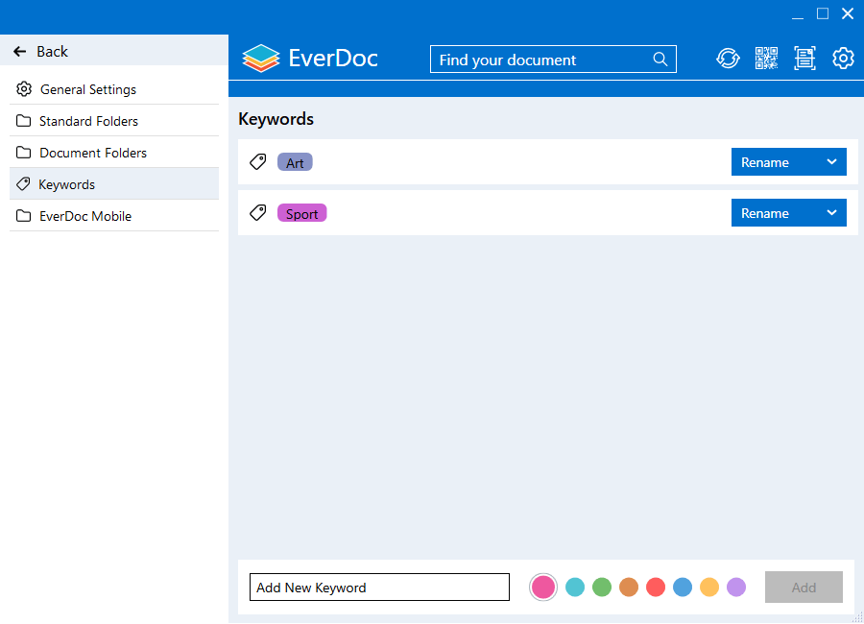
Task: Open the QR code feature
Action: 766,58
